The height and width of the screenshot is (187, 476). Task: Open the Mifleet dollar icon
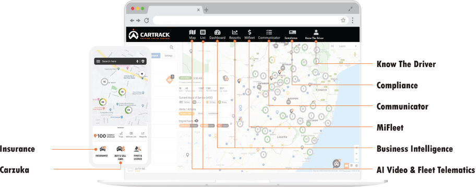(x=249, y=32)
